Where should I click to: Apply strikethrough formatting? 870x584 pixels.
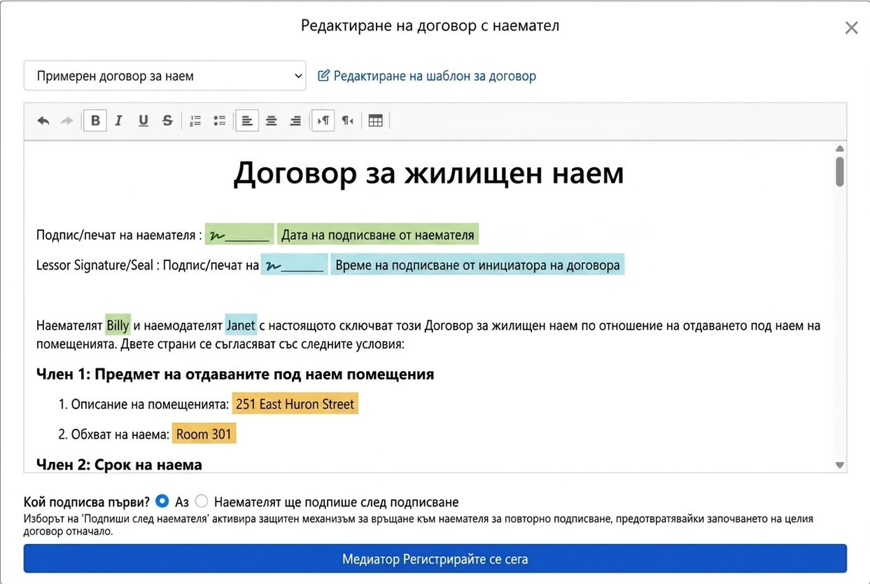[167, 120]
